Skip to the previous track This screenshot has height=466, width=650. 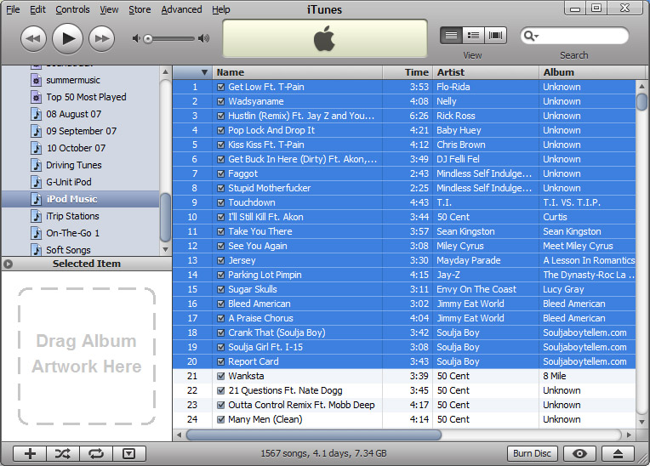point(33,38)
